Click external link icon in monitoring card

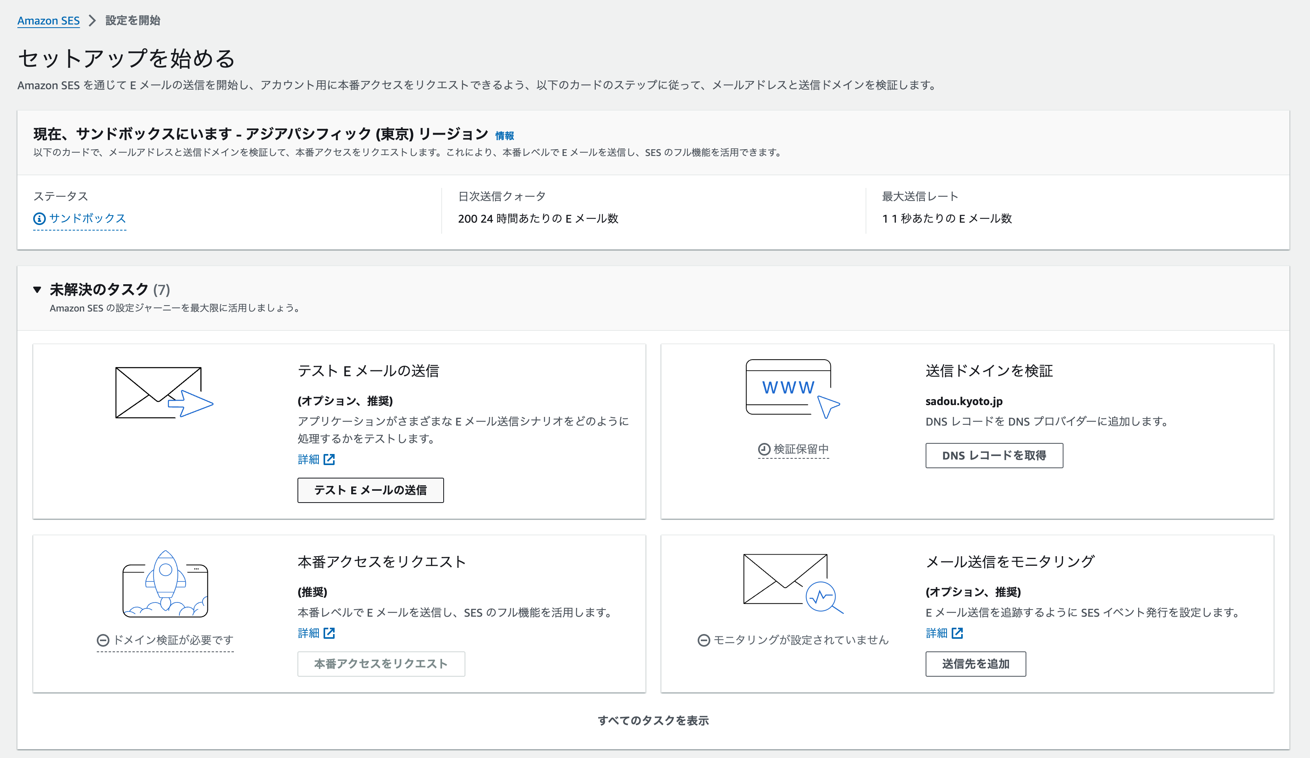(x=957, y=633)
